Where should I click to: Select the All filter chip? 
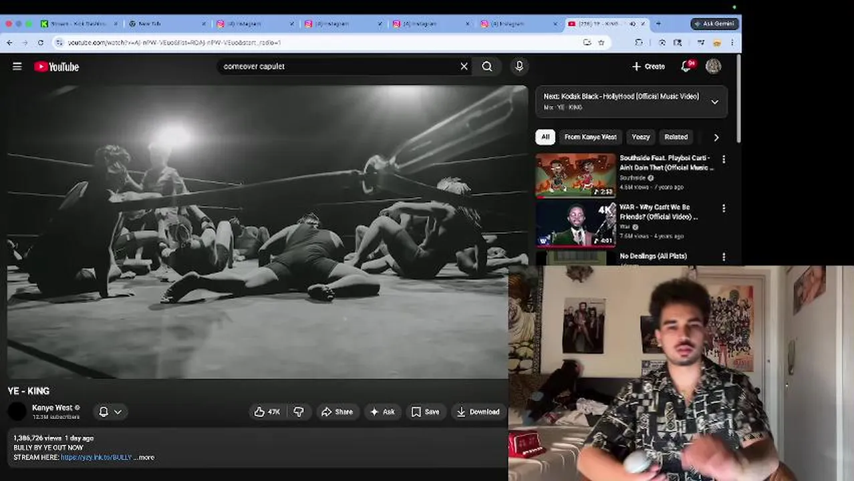[545, 137]
